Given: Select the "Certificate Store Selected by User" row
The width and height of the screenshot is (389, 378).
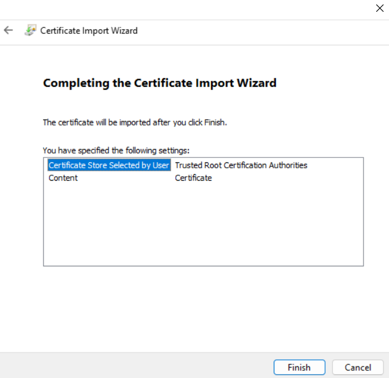Looking at the screenshot, I should coord(108,165).
